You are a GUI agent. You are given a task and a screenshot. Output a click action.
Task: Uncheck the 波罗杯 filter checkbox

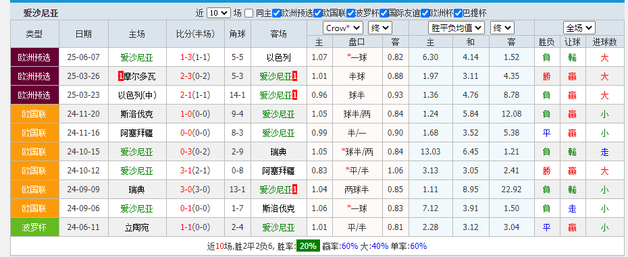click(x=350, y=13)
